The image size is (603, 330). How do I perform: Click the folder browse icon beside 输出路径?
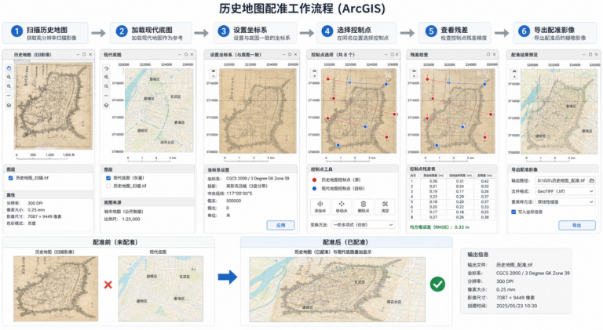point(591,180)
